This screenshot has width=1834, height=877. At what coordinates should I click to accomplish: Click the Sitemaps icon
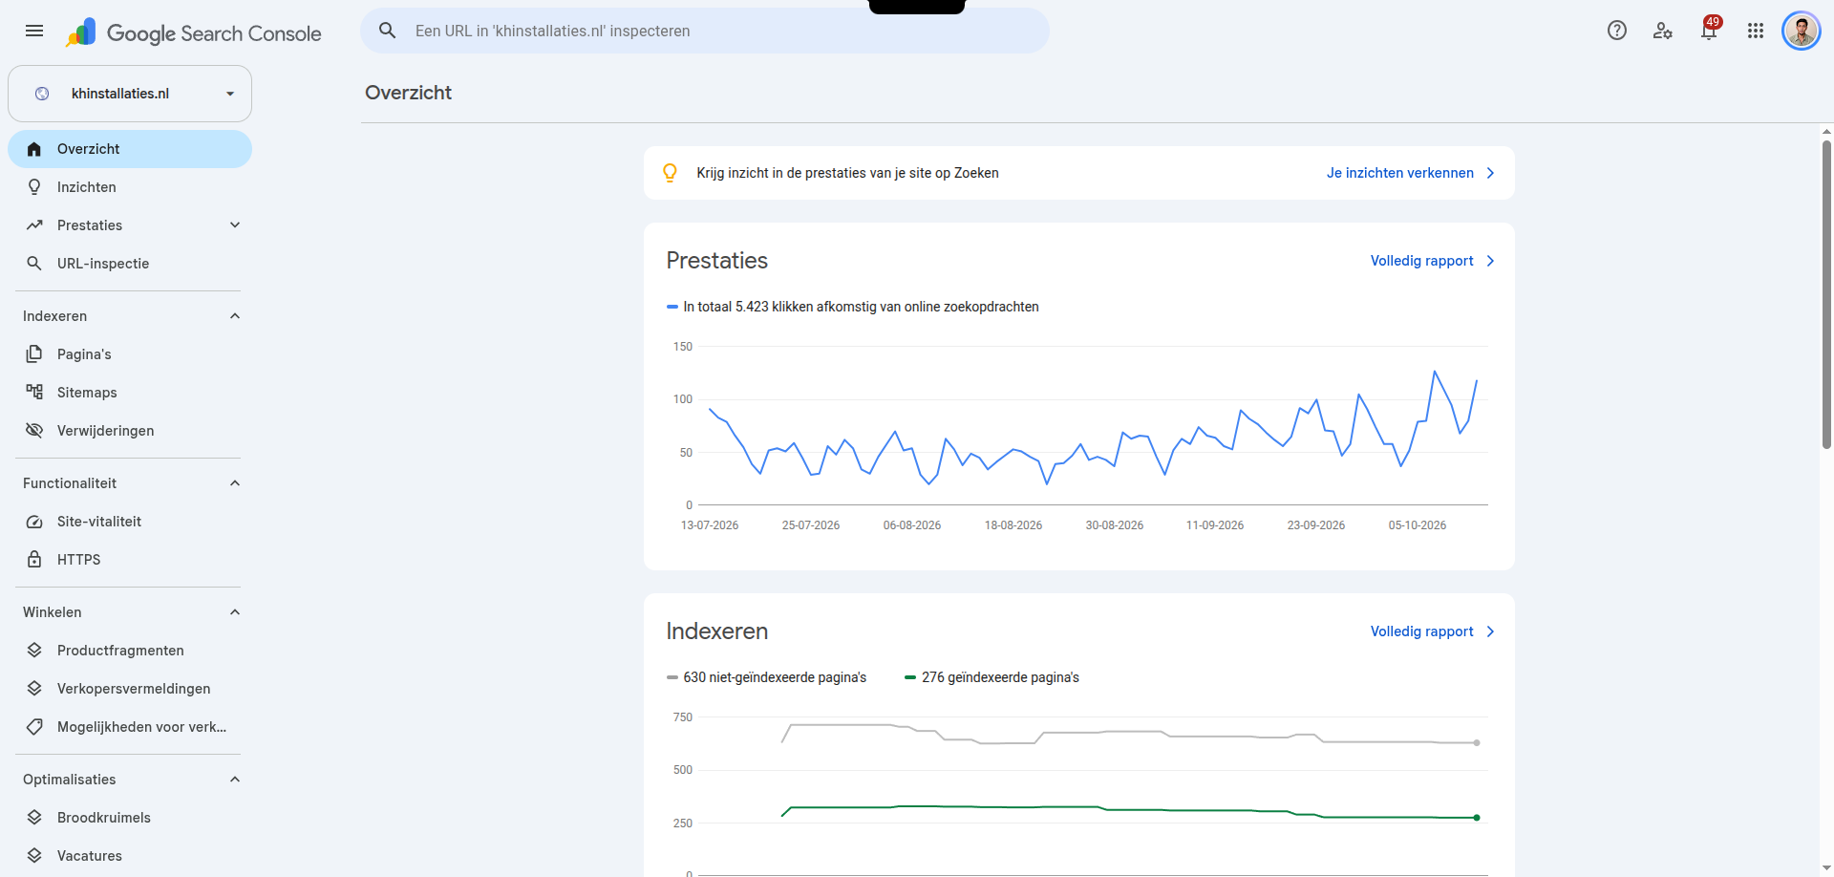click(34, 393)
